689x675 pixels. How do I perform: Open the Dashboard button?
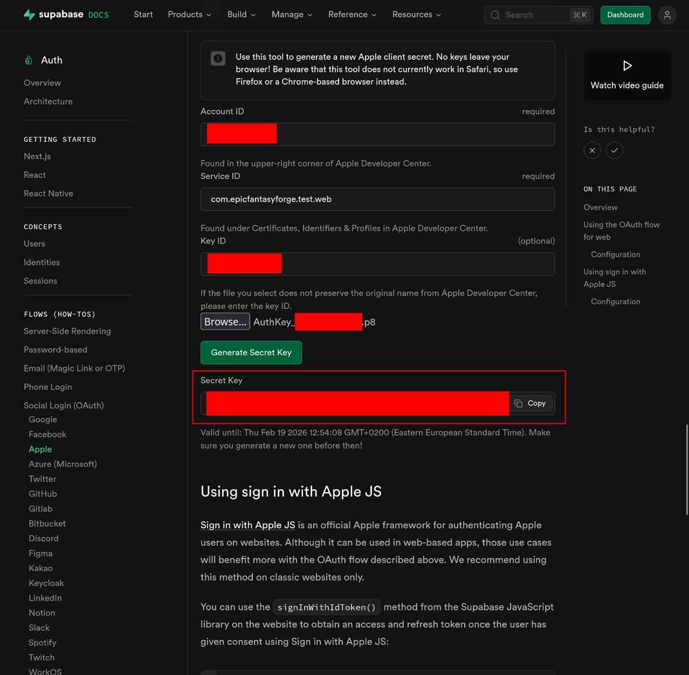click(x=625, y=15)
